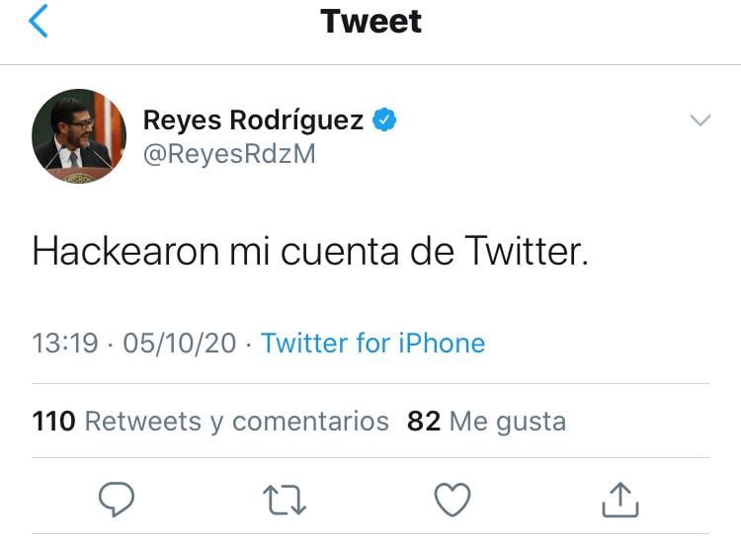The height and width of the screenshot is (546, 741).
Task: Tap the 82 likes count number
Action: click(x=423, y=422)
